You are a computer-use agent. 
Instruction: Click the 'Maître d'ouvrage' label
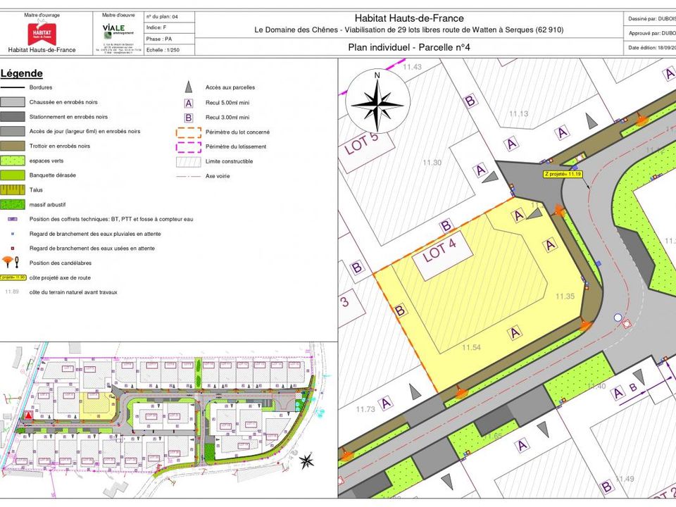tap(42, 15)
